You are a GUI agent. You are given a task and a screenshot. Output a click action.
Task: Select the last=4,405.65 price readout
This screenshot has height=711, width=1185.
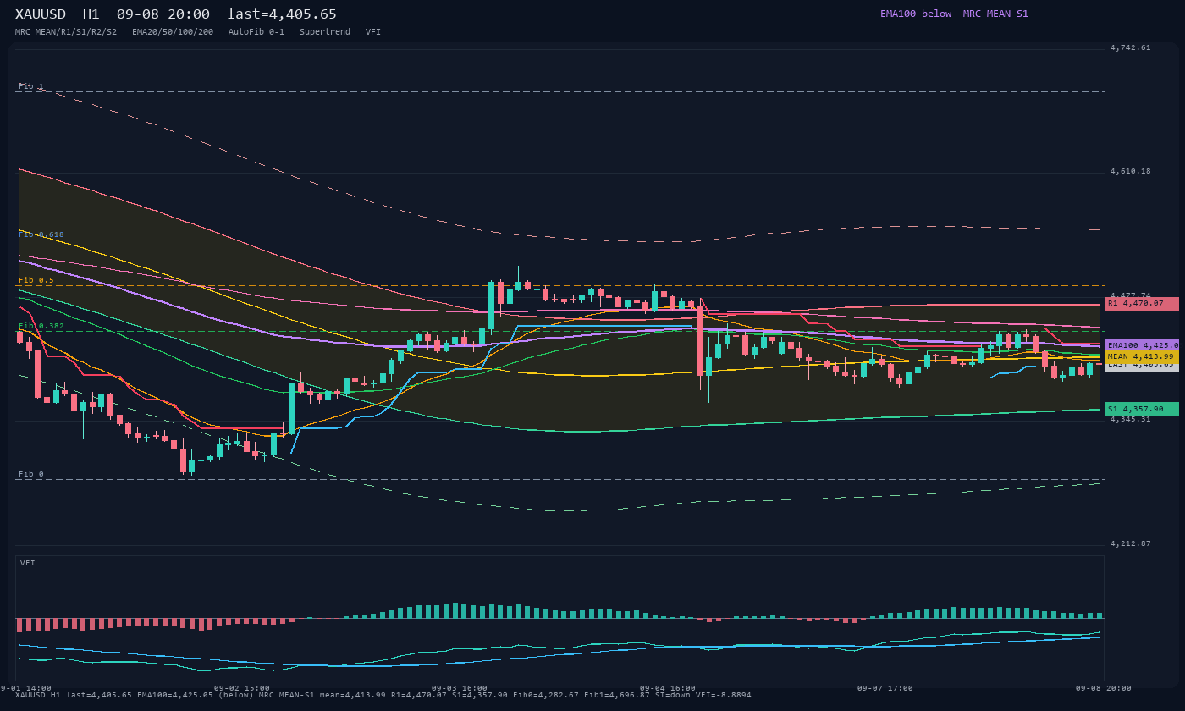(282, 14)
